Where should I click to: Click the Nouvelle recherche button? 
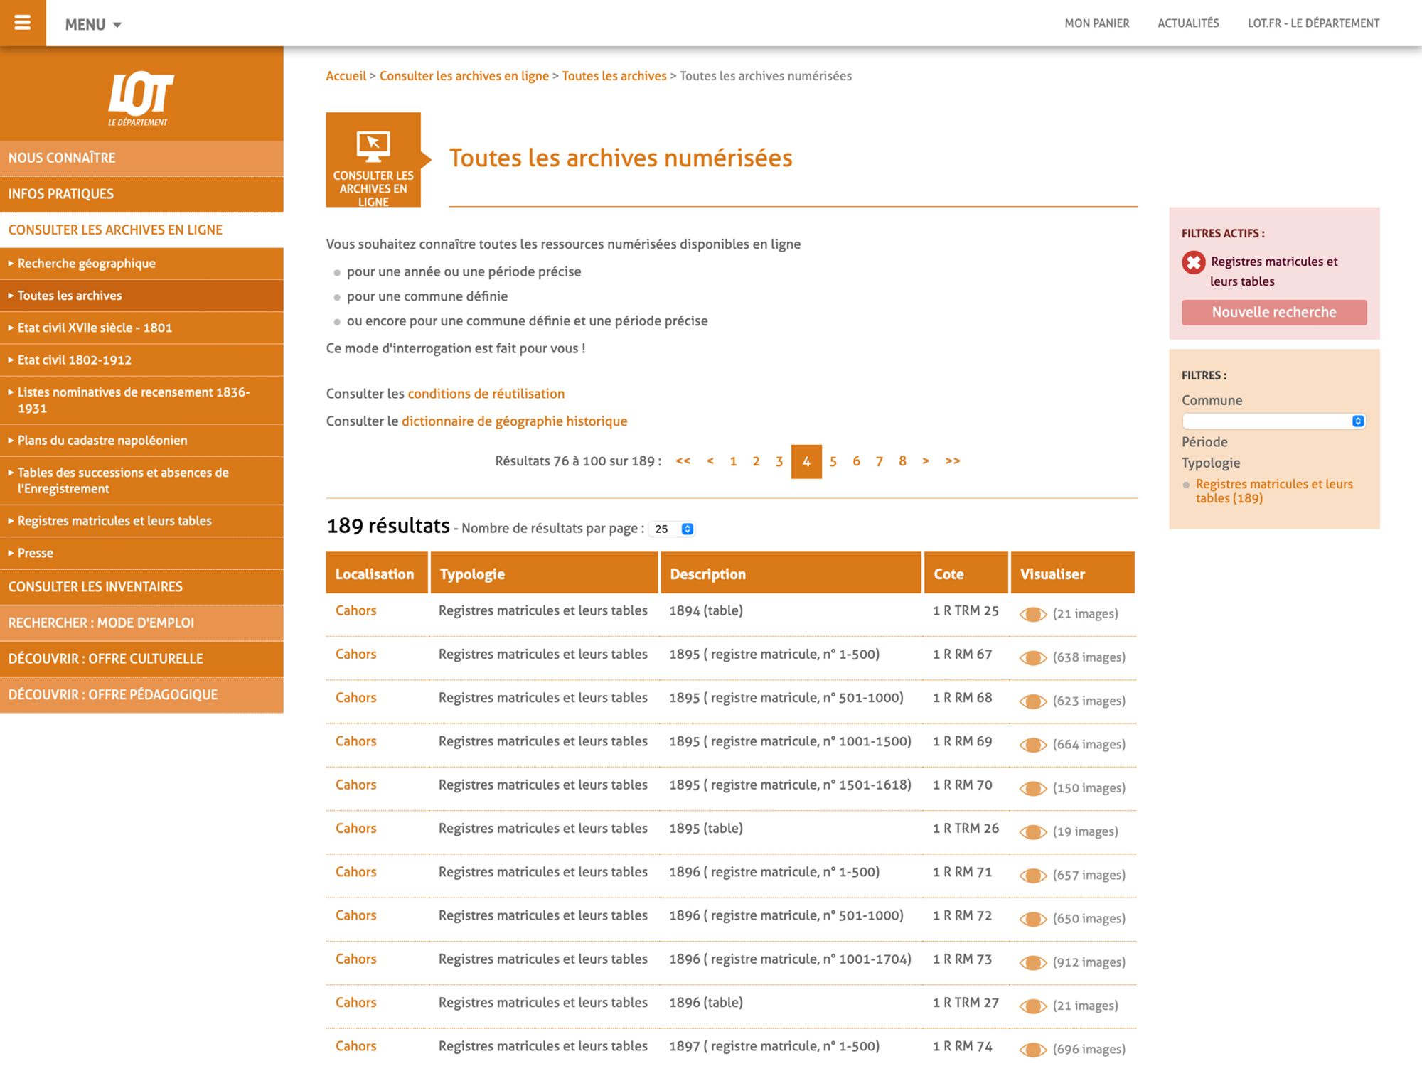click(x=1273, y=312)
